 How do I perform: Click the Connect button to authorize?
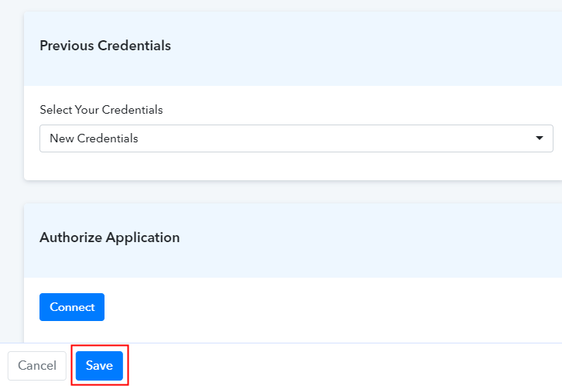(72, 307)
